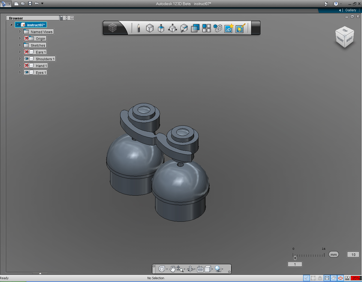Open navigation bar options menu button
The height and width of the screenshot is (282, 362).
coord(229,272)
